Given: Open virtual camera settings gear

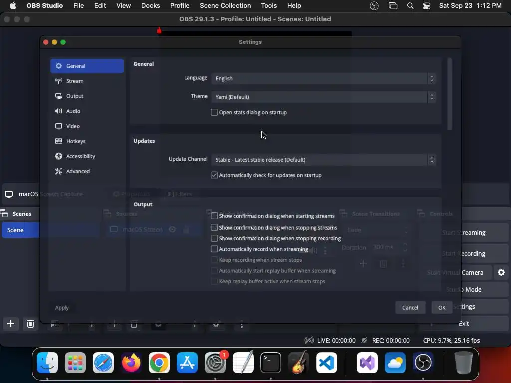Looking at the screenshot, I should pyautogui.click(x=501, y=273).
